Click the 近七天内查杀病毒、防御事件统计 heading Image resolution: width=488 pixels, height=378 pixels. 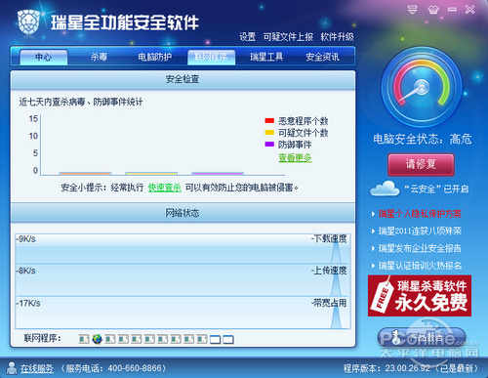point(81,102)
